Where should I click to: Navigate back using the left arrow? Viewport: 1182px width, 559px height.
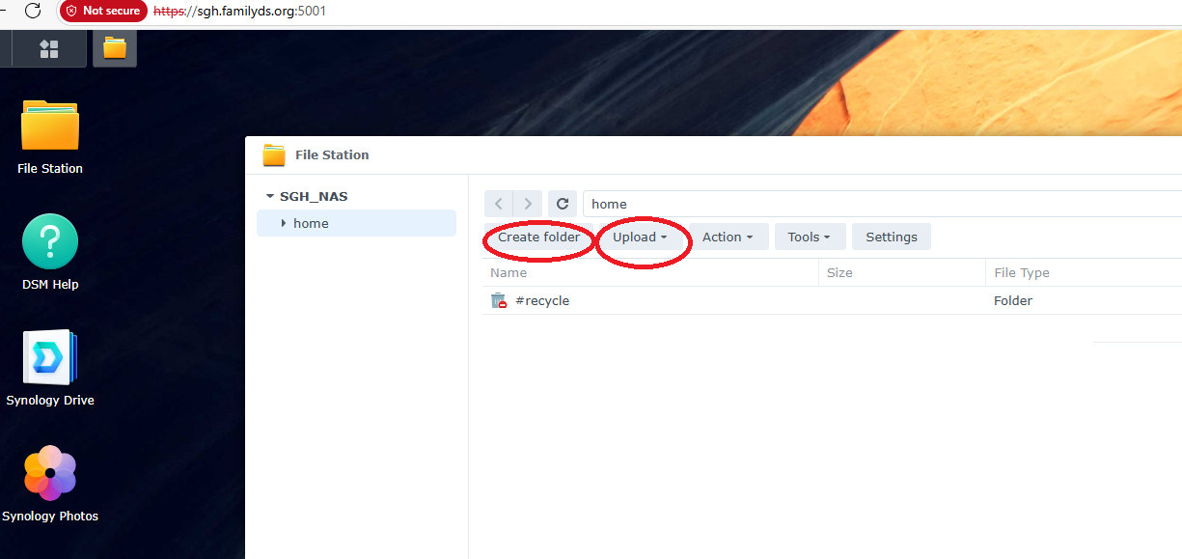(498, 204)
